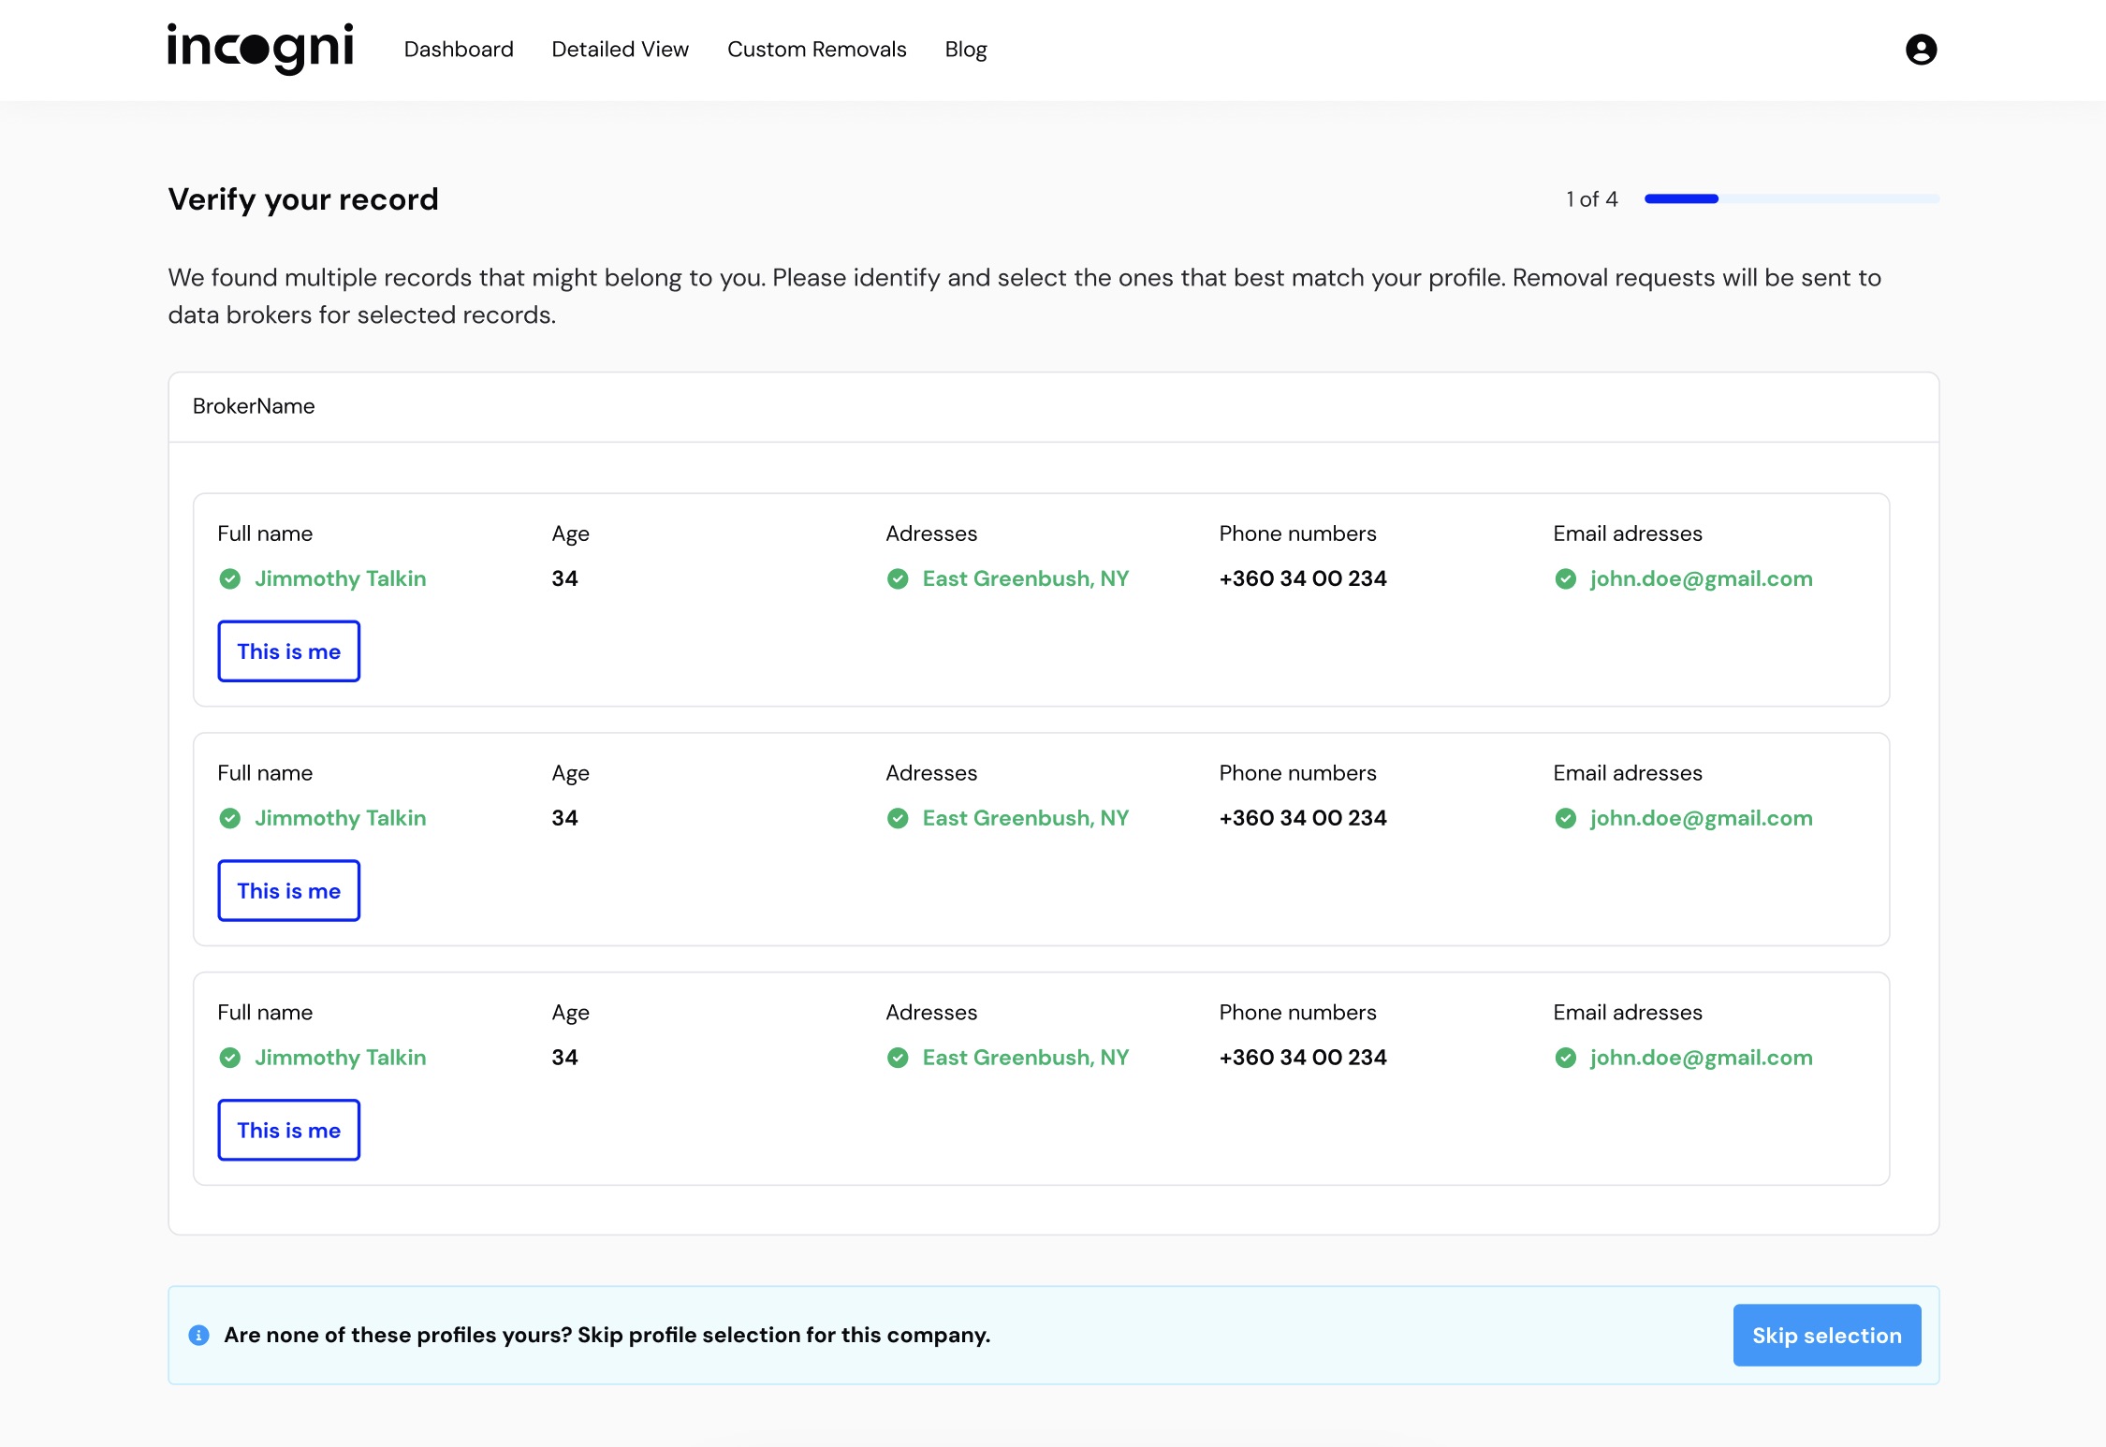Viewport: 2106px width, 1447px height.
Task: Open the user account profile icon
Action: pos(1921,49)
